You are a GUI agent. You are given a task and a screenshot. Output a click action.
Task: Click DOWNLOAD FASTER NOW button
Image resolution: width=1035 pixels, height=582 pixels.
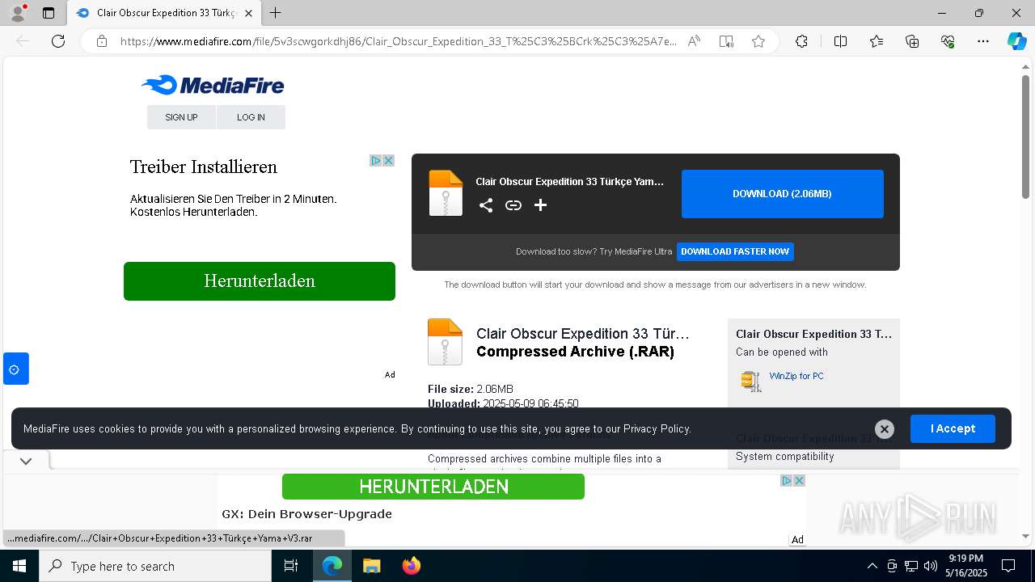tap(735, 251)
